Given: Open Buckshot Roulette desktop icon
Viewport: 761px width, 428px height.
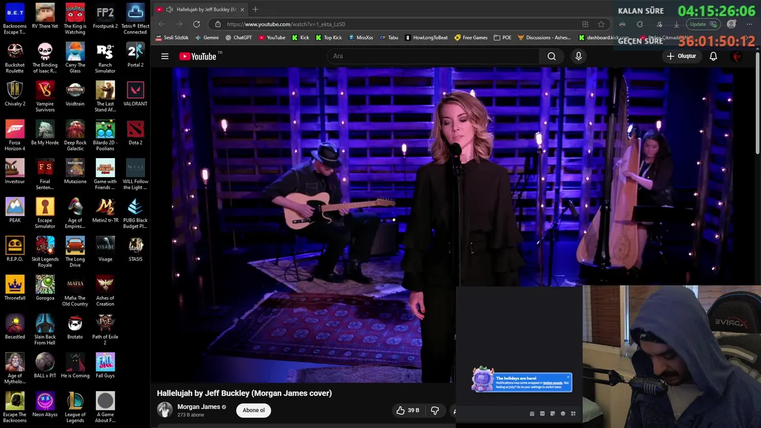Looking at the screenshot, I should pos(15,58).
